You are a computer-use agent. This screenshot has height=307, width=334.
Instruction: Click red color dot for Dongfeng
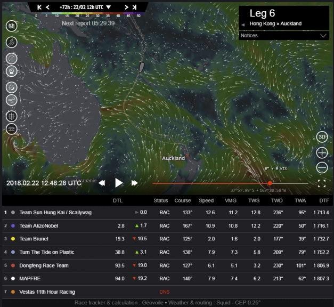[x=13, y=265]
